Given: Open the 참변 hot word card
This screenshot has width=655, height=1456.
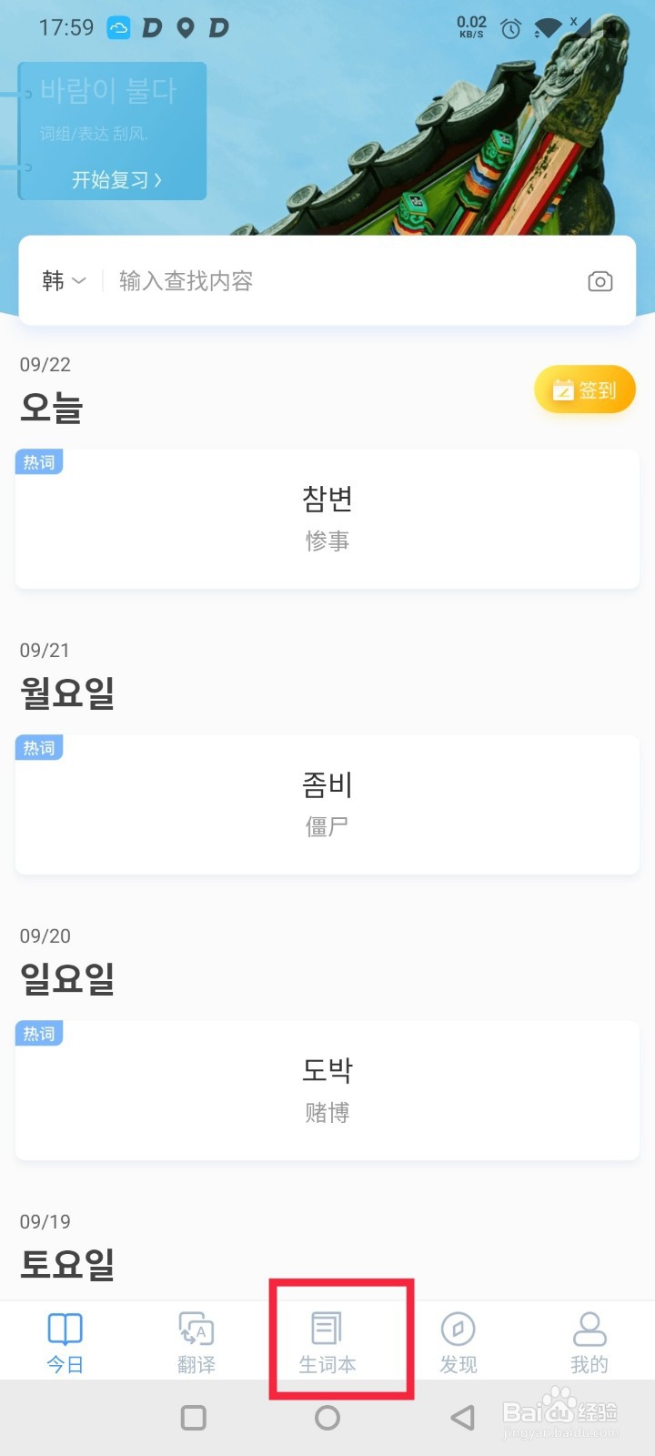Looking at the screenshot, I should 327,519.
